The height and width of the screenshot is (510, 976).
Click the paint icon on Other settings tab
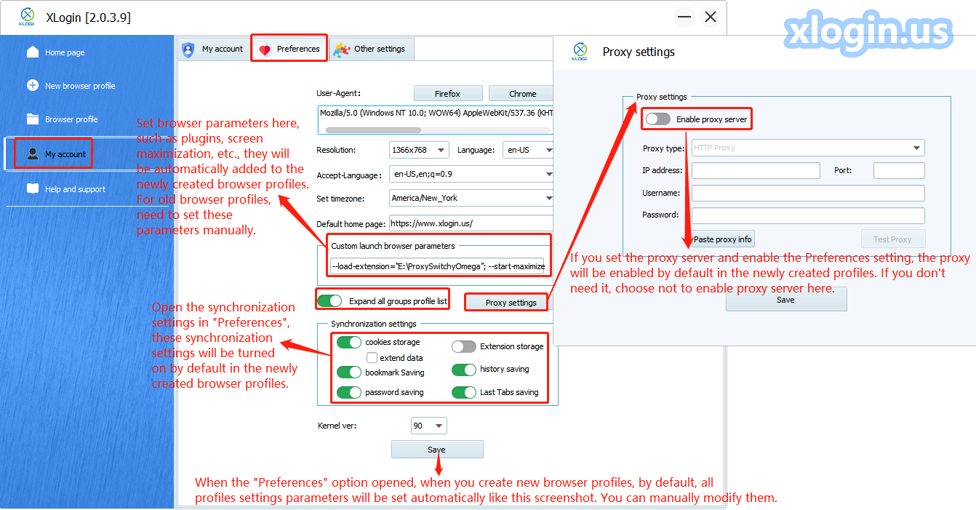pyautogui.click(x=340, y=49)
